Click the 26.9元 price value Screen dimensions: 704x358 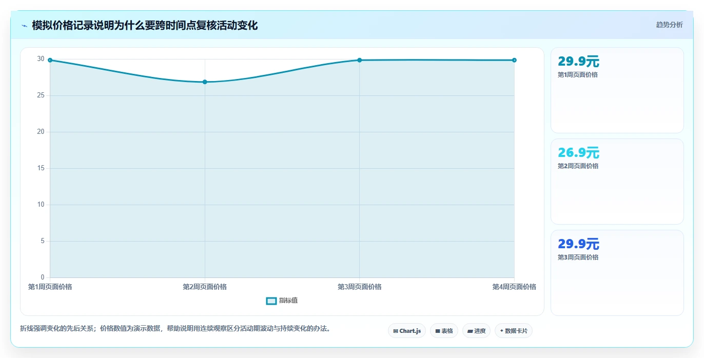click(578, 153)
